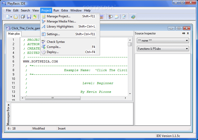Screen dimensions: 198x140
Task: Close the Click_The_Circle document window
Action: [187, 28]
